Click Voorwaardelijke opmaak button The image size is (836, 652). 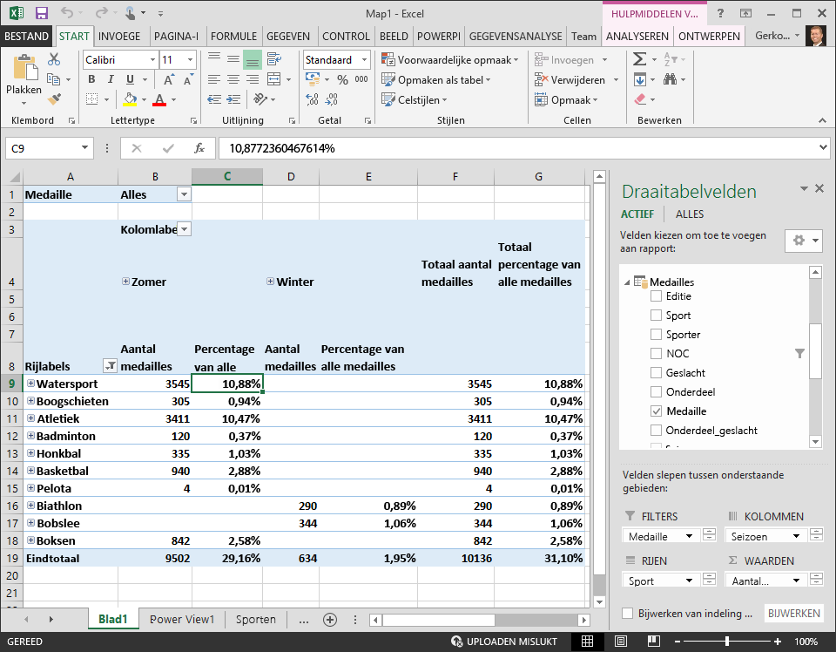tap(450, 60)
